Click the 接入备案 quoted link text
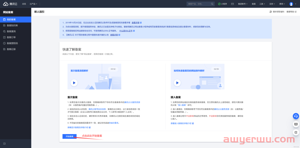 [x=182, y=105]
